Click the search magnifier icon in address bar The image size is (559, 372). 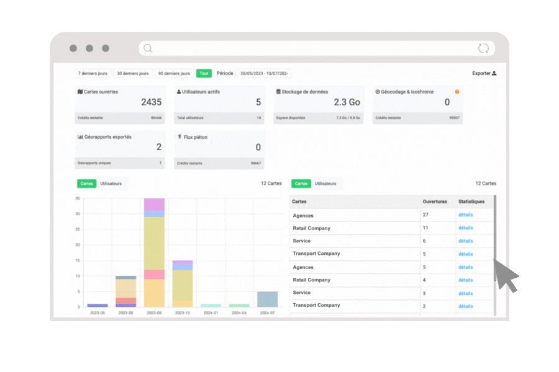(x=148, y=48)
